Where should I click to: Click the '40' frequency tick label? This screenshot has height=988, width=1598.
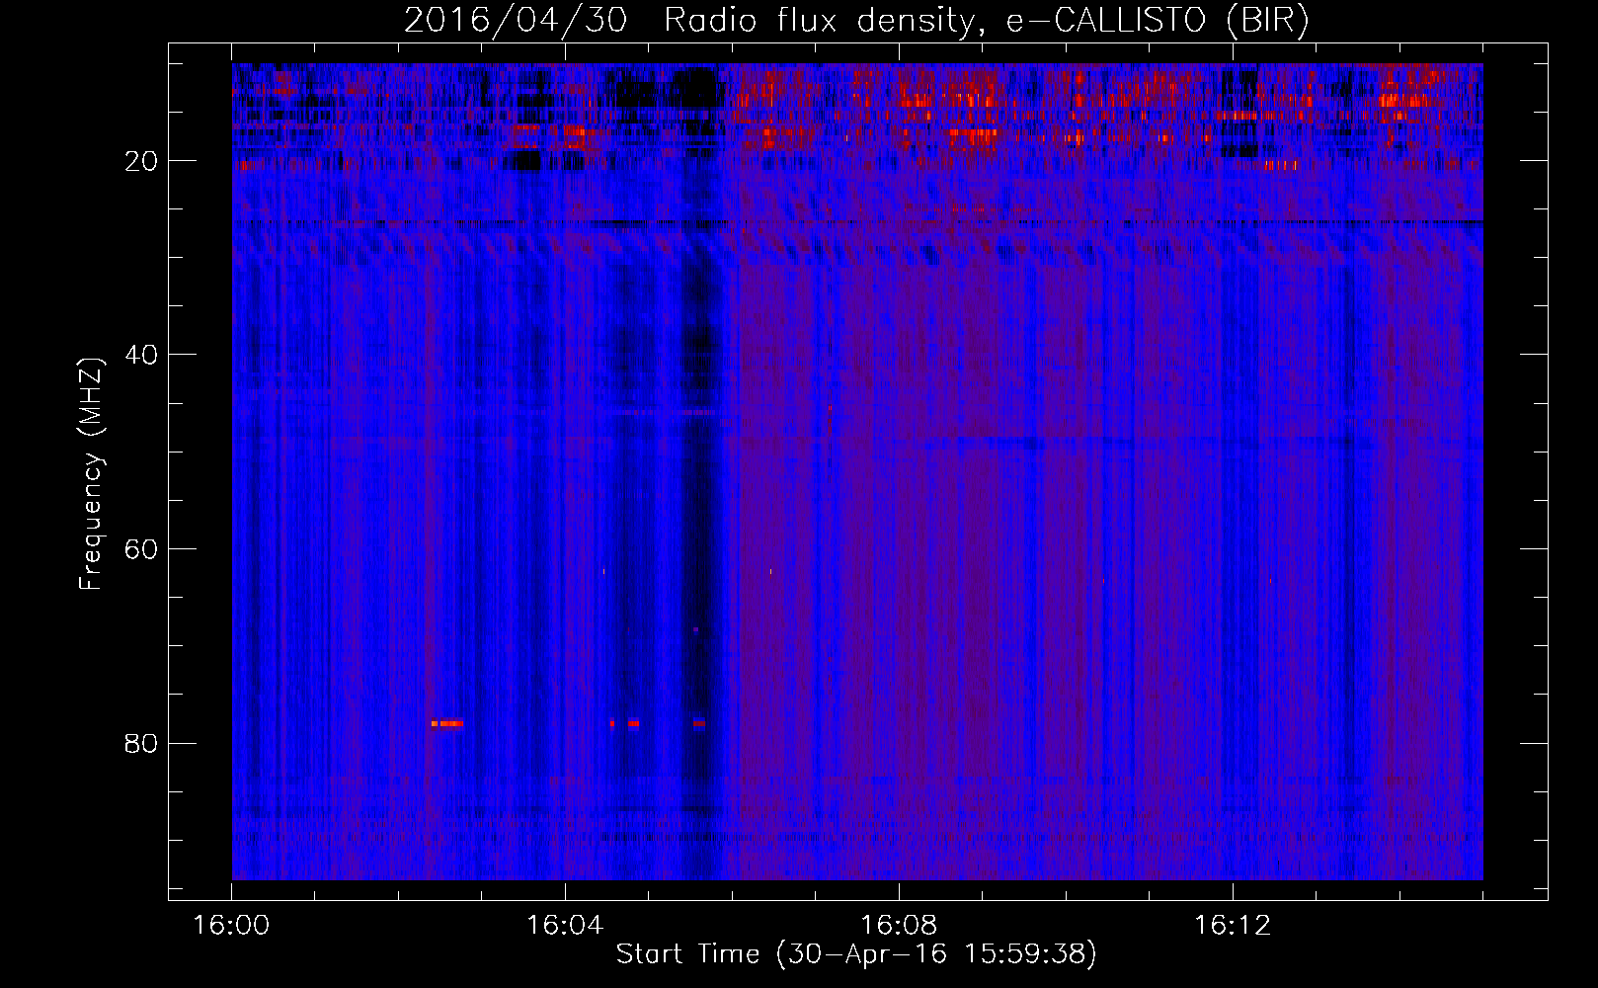coord(141,355)
